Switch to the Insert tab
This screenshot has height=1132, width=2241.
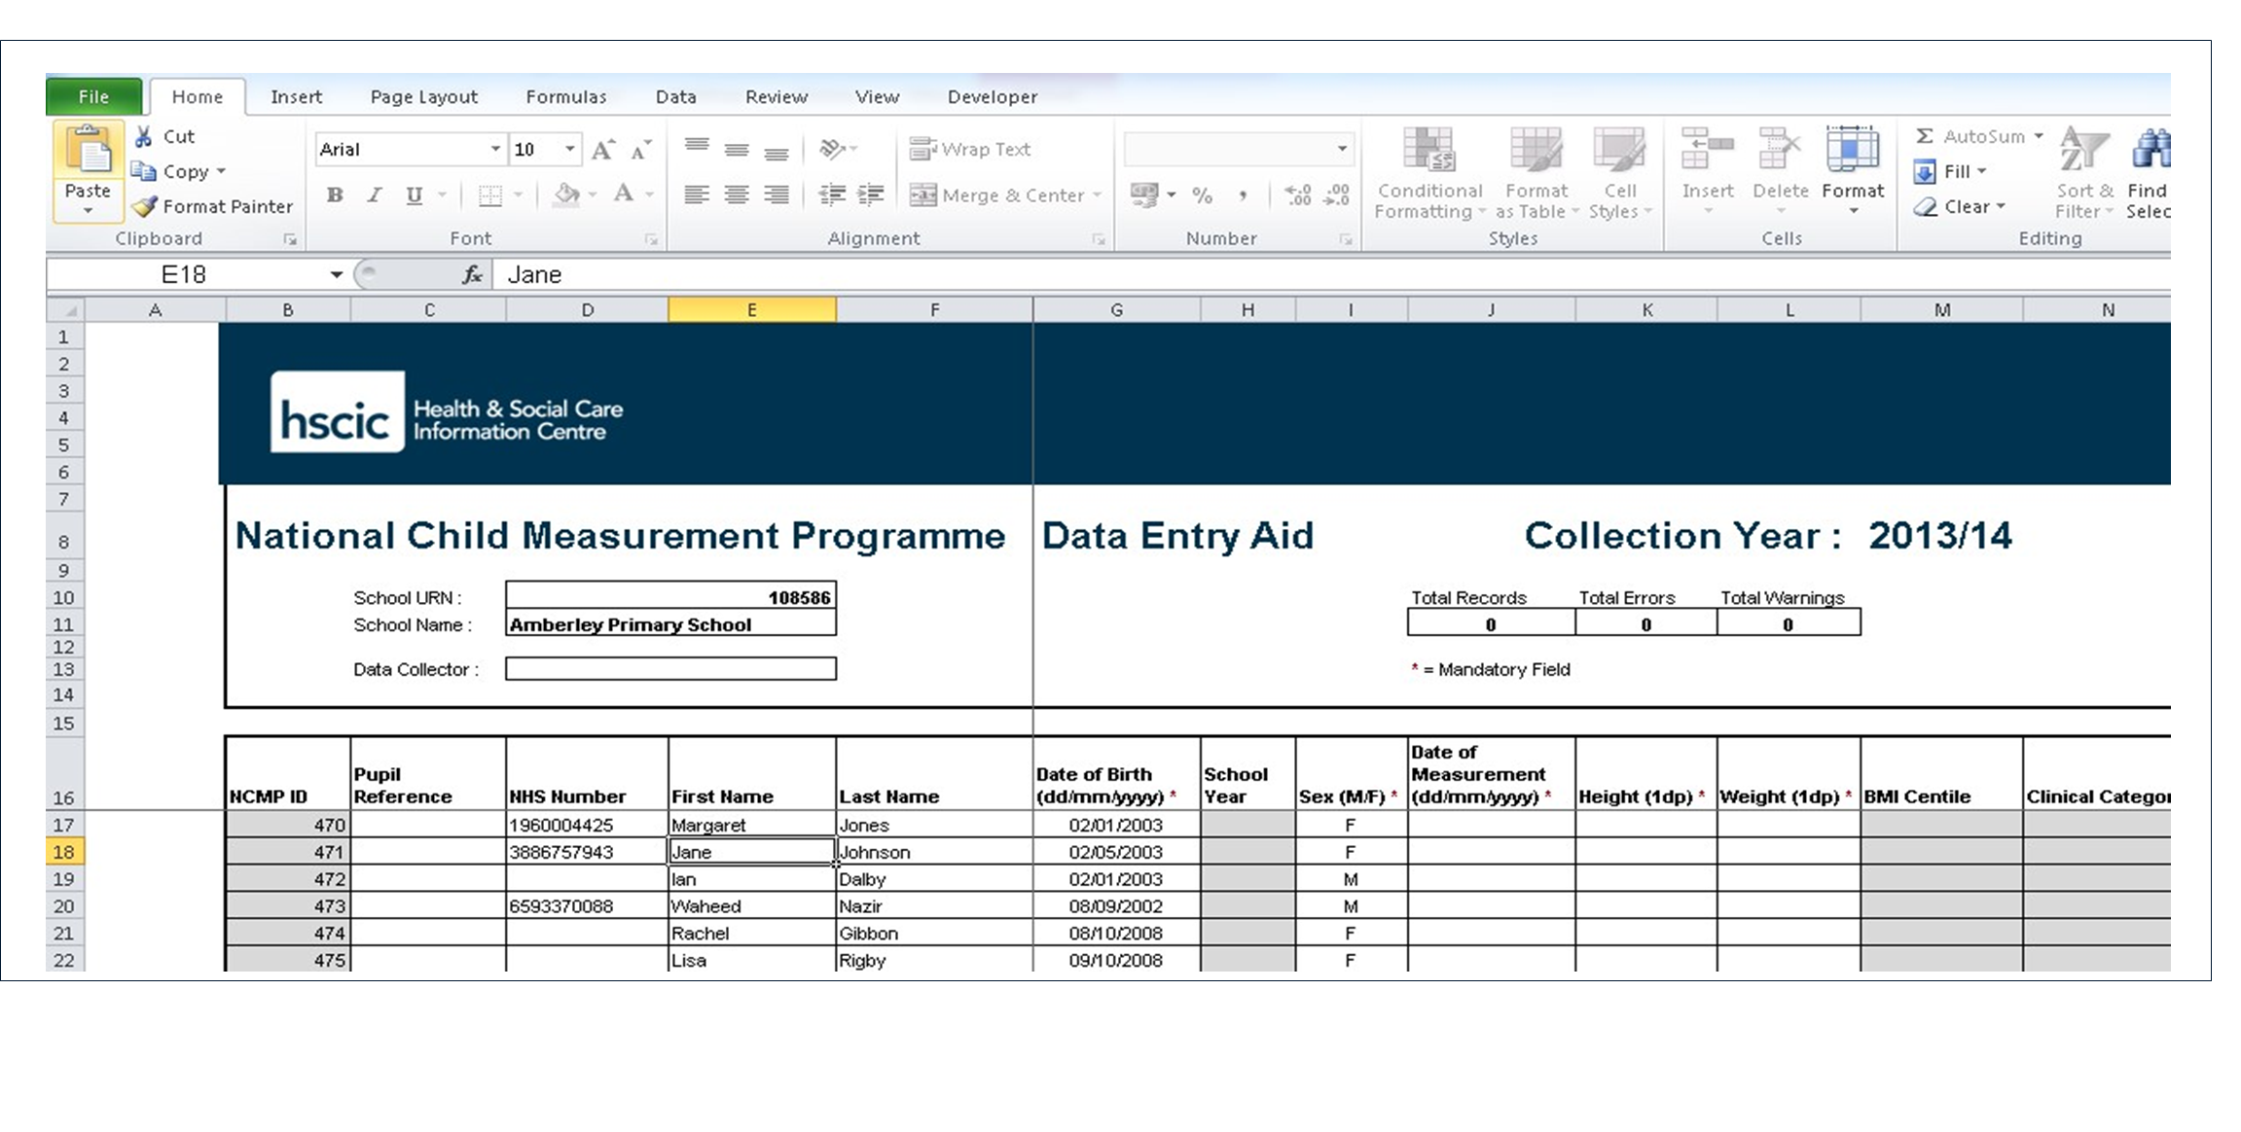point(296,96)
